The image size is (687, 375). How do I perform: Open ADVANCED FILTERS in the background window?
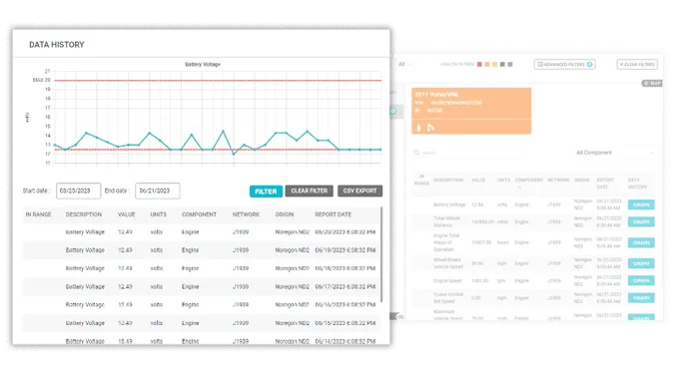point(564,64)
